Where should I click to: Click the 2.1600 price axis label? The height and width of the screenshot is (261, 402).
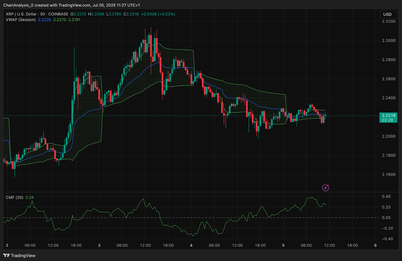click(x=389, y=175)
